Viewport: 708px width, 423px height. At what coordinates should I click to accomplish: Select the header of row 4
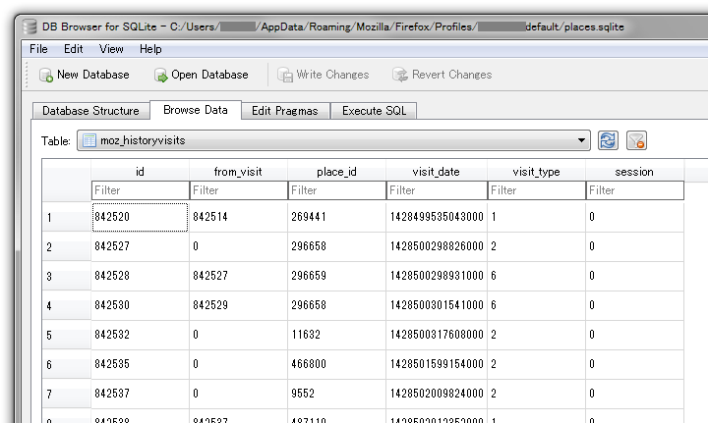pyautogui.click(x=67, y=306)
